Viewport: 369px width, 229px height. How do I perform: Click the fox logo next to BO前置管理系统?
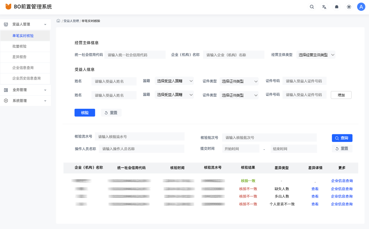[8, 6]
